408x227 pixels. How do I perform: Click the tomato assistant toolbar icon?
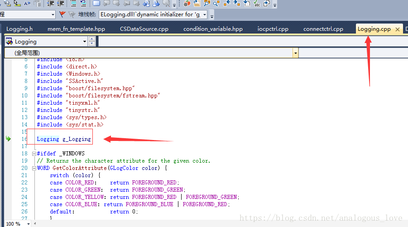pos(187,3)
